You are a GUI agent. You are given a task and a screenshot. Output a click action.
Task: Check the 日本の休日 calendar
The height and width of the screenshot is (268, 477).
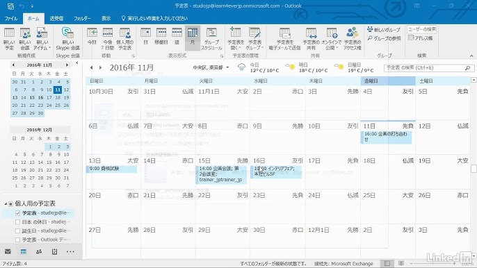click(x=17, y=221)
